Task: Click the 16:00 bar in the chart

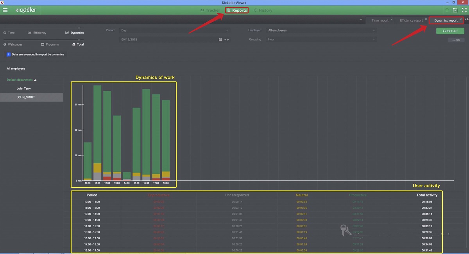Action: coord(146,135)
